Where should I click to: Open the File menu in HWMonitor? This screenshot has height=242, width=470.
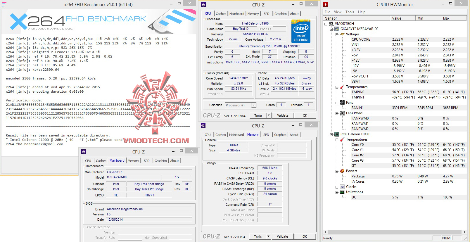tap(327, 12)
